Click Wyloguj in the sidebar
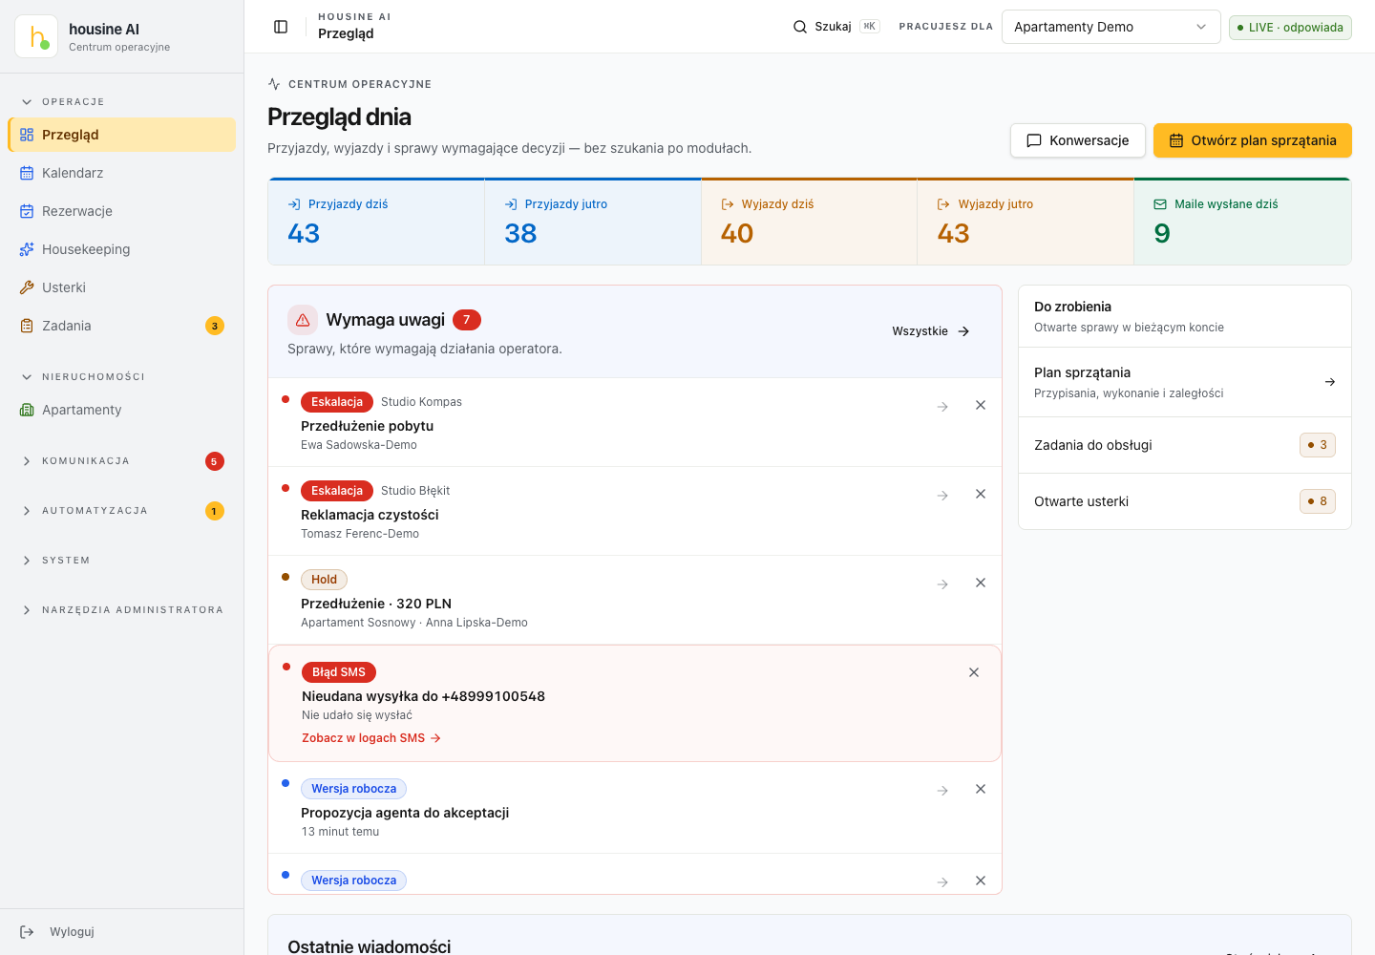The height and width of the screenshot is (955, 1375). (x=121, y=932)
